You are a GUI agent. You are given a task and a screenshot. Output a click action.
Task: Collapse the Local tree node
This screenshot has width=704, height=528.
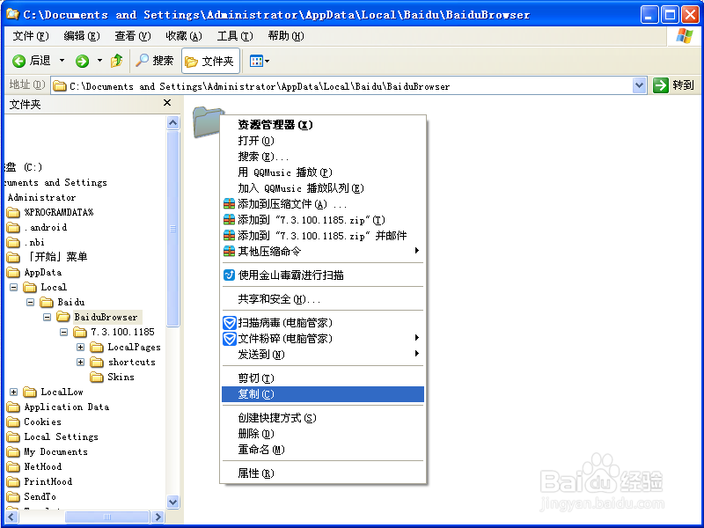14,287
